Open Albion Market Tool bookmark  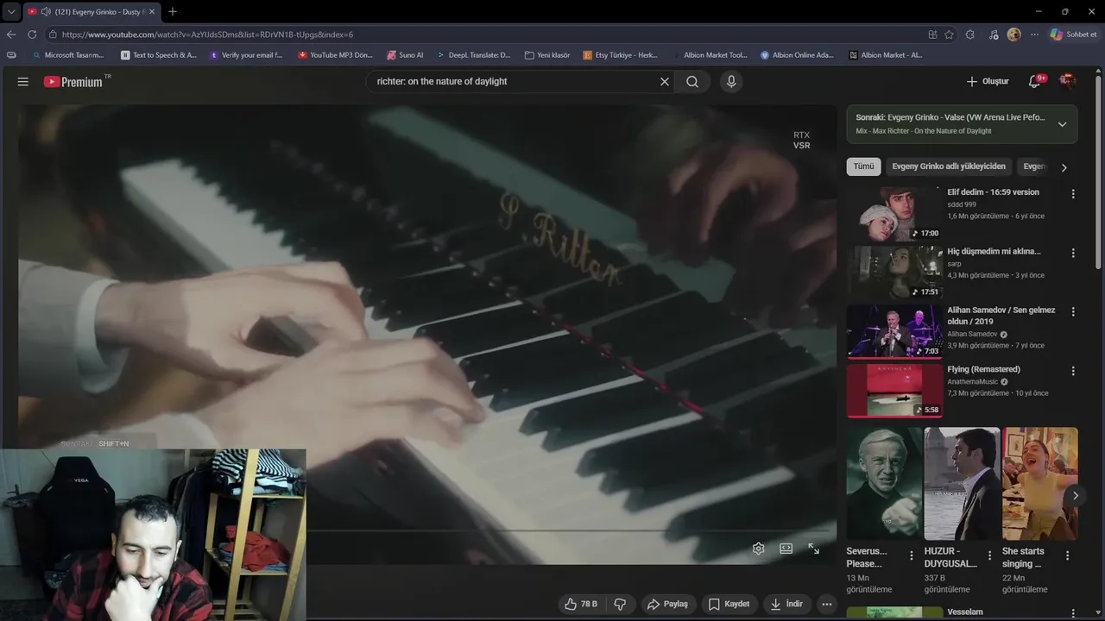coord(709,55)
